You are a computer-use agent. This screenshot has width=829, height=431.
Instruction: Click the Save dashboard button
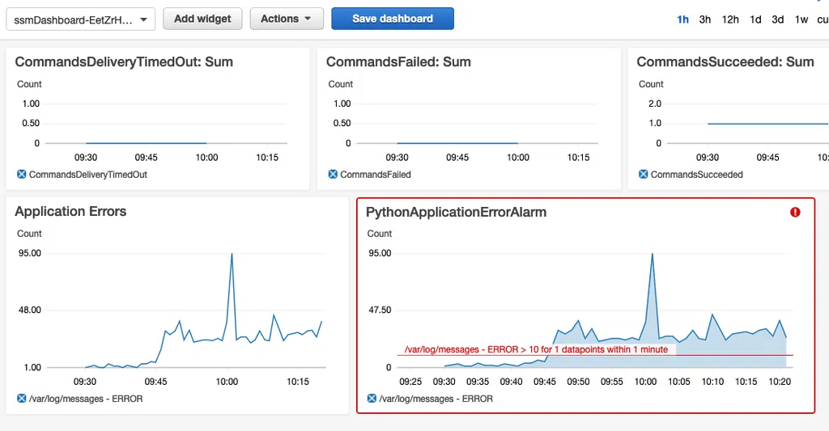point(393,19)
